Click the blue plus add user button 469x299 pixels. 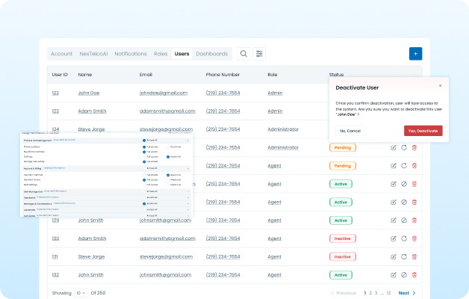415,54
